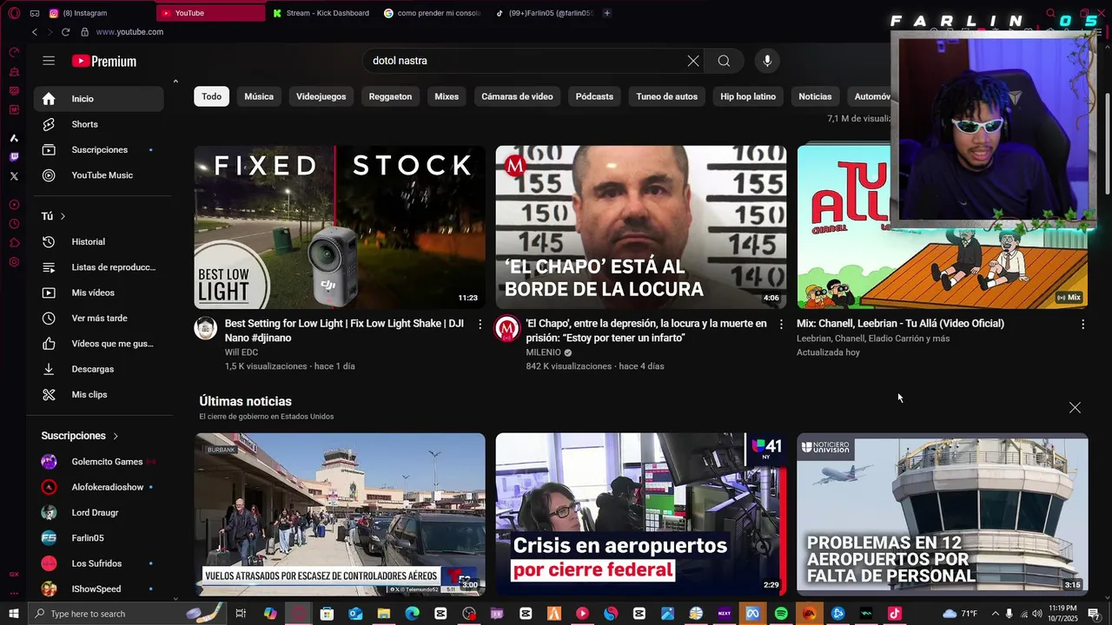Open the Twitch sidebar panel
The width and height of the screenshot is (1112, 625).
tap(14, 157)
